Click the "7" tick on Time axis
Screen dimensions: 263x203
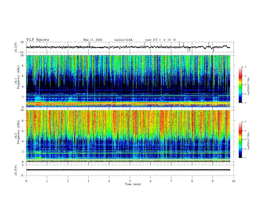click(171, 181)
